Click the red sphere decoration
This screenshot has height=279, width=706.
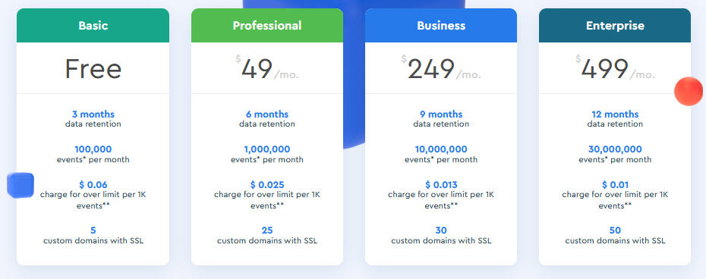tap(689, 91)
